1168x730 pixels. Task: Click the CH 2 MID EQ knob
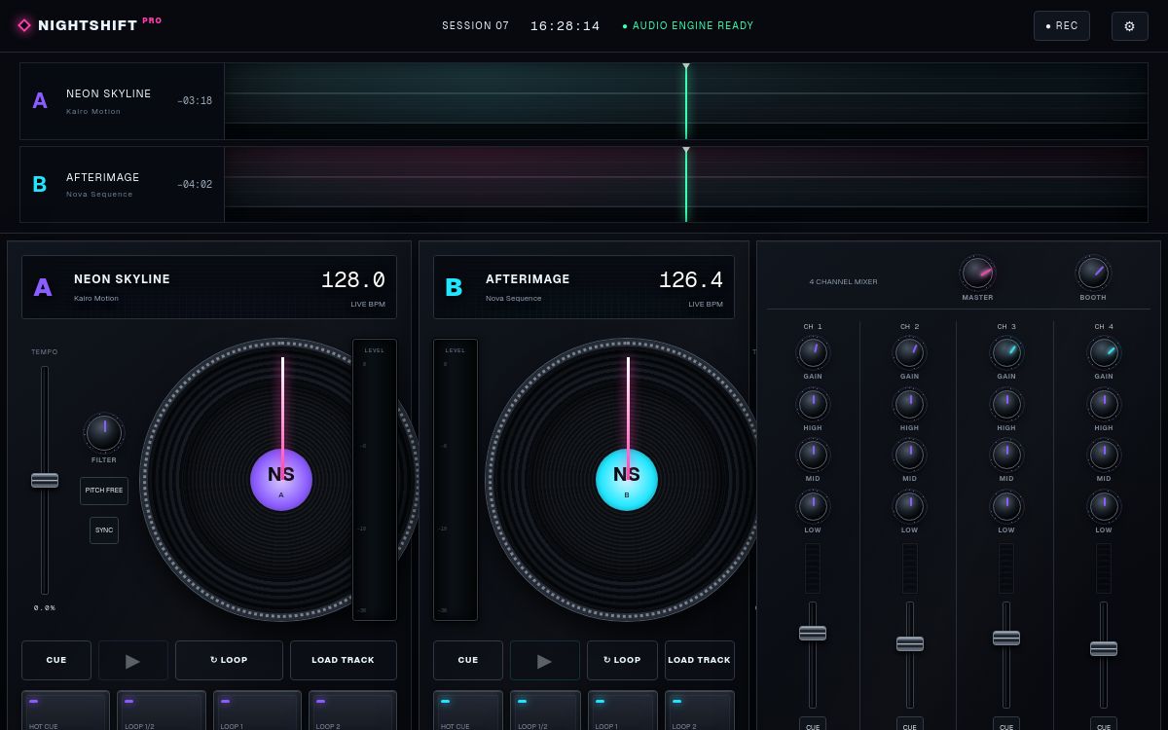coord(909,455)
